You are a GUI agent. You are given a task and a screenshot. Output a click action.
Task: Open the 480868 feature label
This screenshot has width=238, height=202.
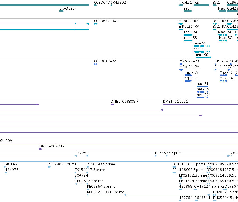click(x=186, y=187)
